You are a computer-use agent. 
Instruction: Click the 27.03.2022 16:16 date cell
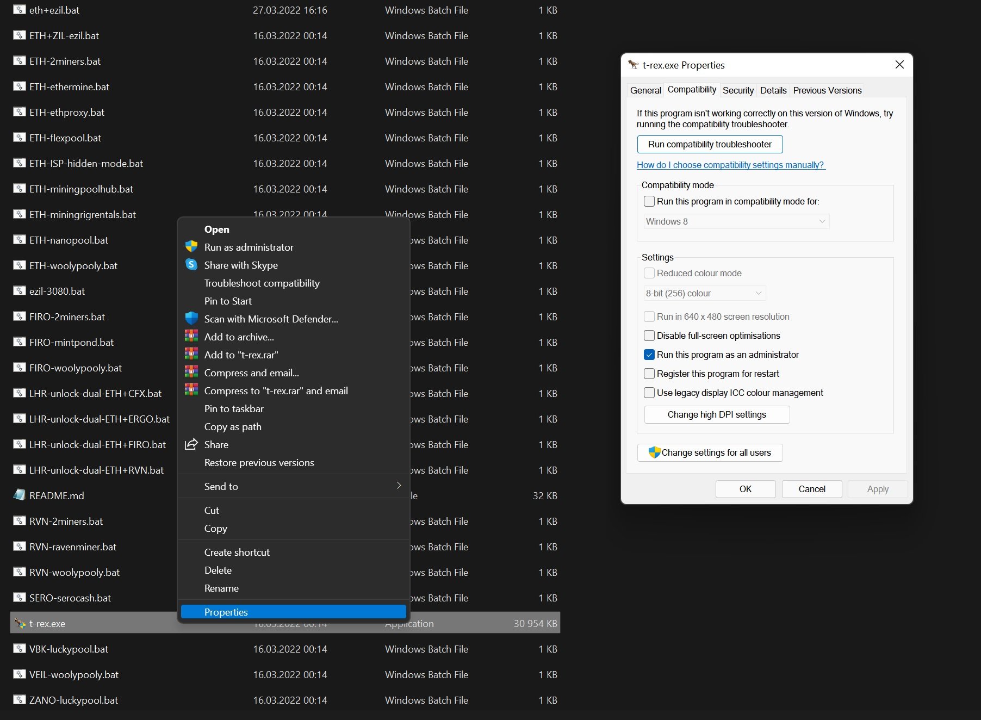click(290, 10)
